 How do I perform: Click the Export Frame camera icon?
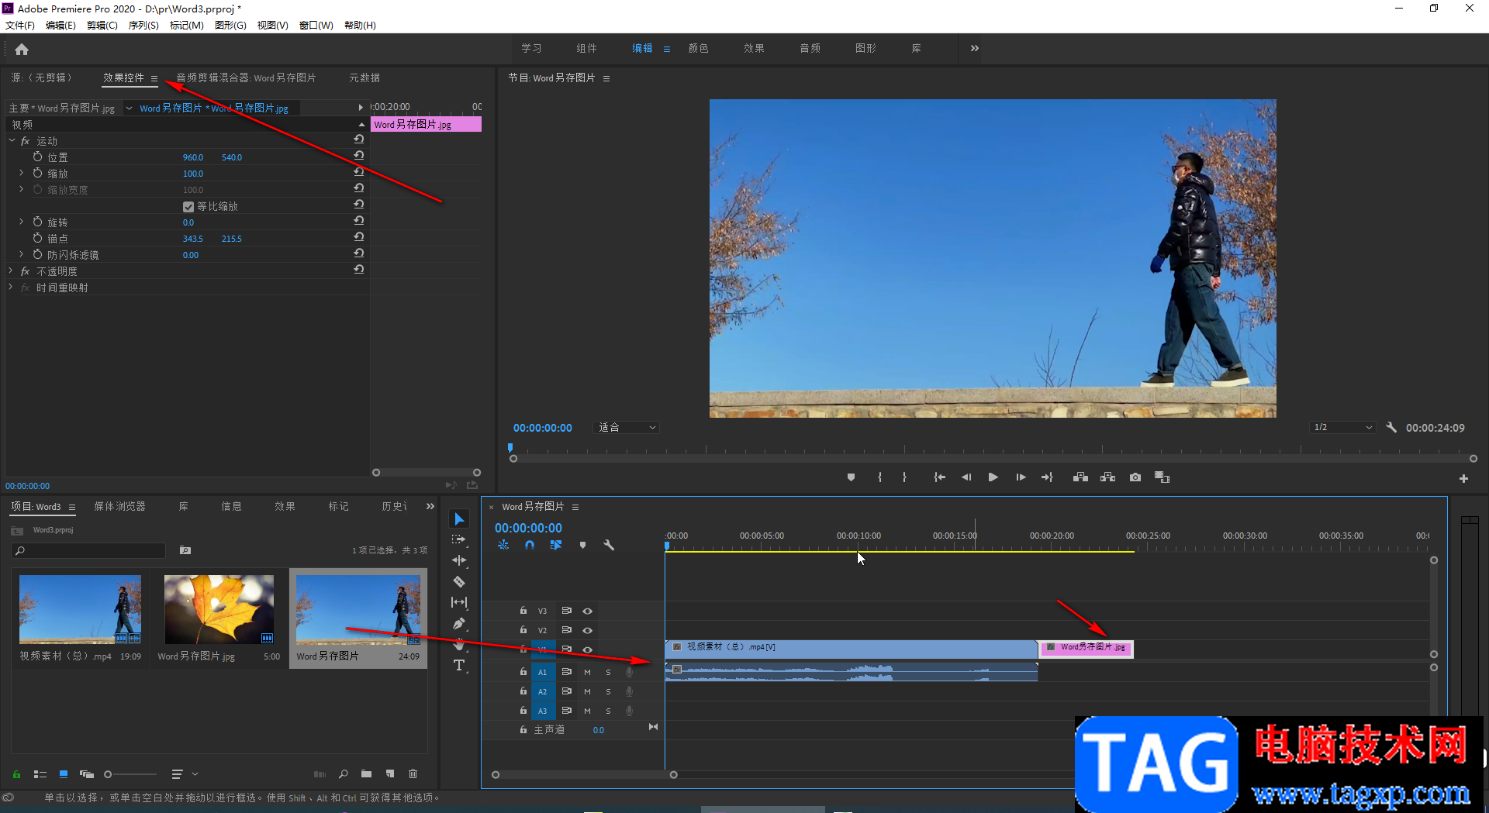pyautogui.click(x=1135, y=477)
